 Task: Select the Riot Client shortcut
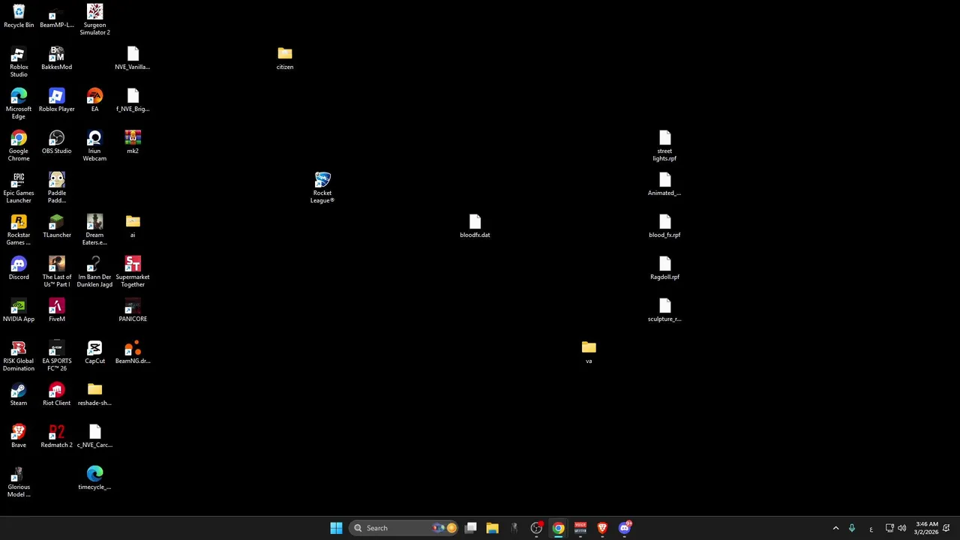pos(57,394)
